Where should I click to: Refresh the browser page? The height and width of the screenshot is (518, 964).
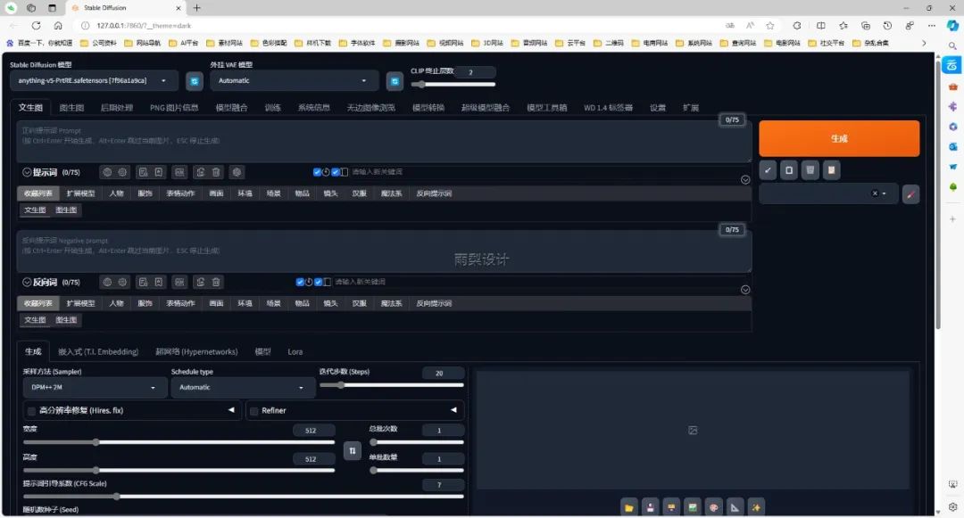(37, 26)
